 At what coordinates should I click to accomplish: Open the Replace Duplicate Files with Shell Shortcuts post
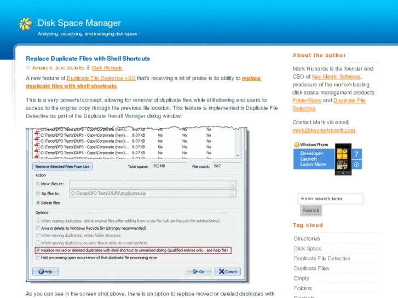pos(88,59)
